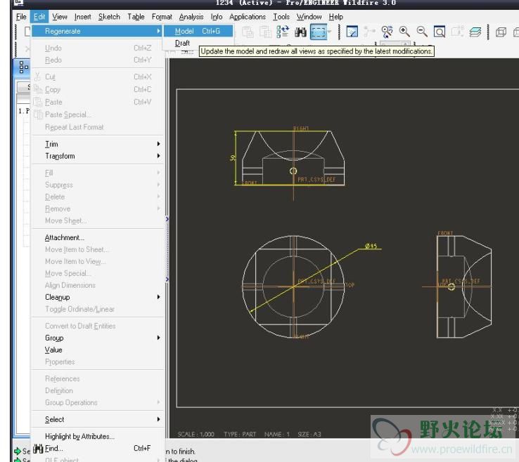519x462 pixels.
Task: Click SIZE : A3 text under drawing
Action: (309, 434)
